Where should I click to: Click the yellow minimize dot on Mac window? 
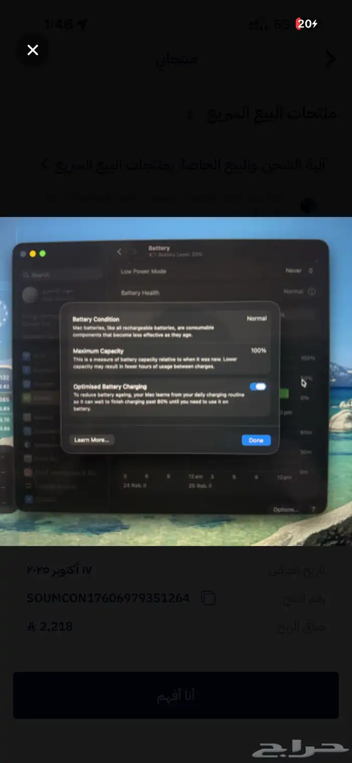click(33, 254)
